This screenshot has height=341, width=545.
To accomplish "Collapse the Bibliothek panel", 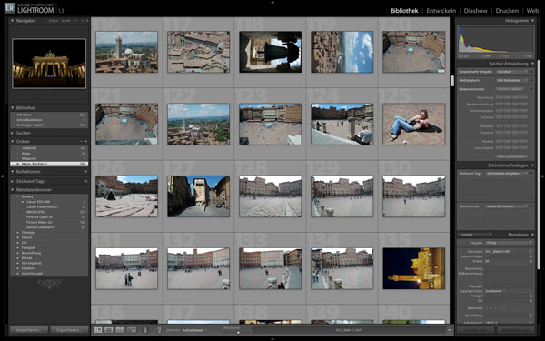I will tap(13, 108).
